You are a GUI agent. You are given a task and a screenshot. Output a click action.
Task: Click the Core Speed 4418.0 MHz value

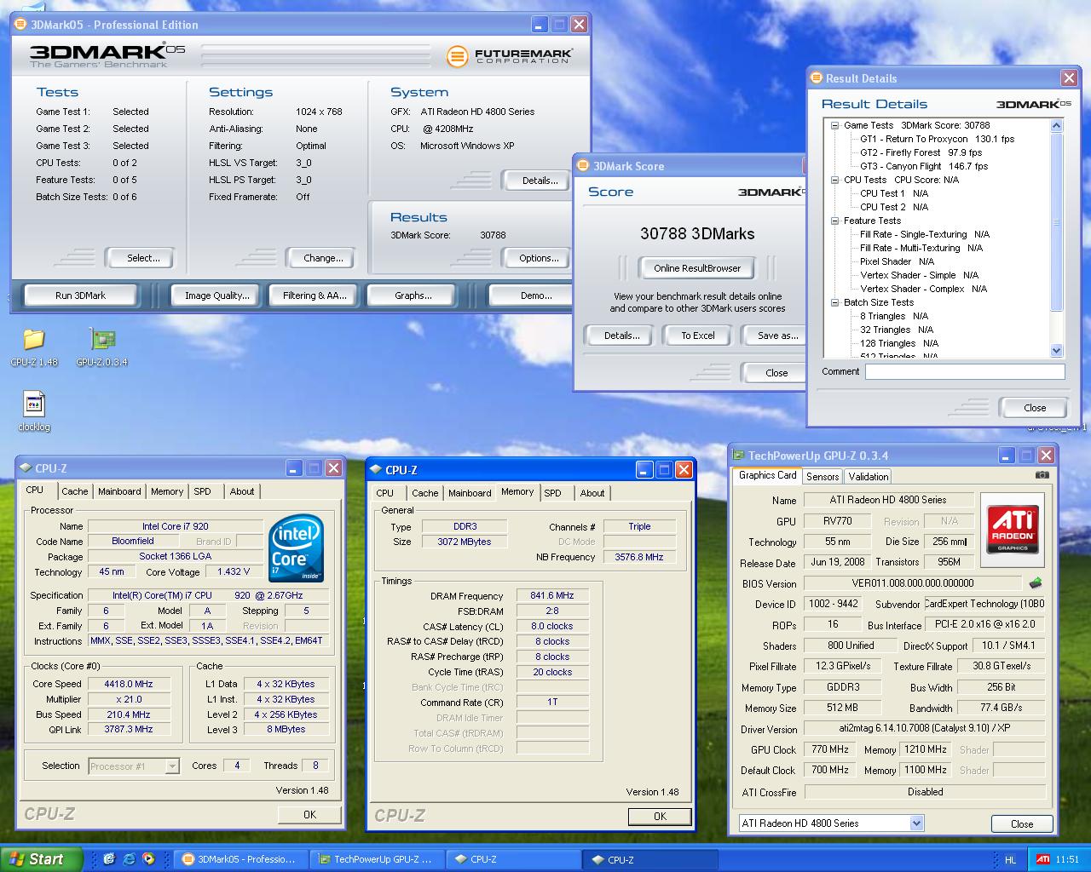tap(129, 684)
